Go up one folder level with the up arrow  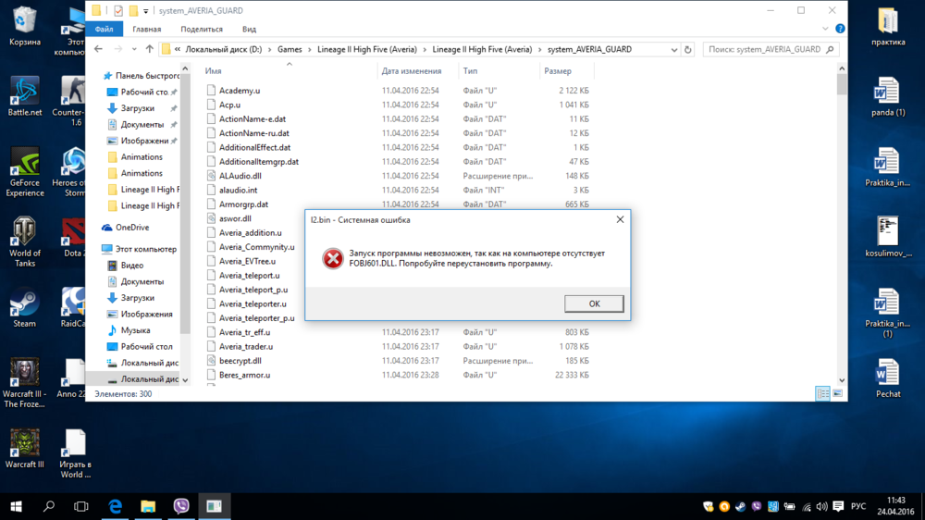pos(149,50)
